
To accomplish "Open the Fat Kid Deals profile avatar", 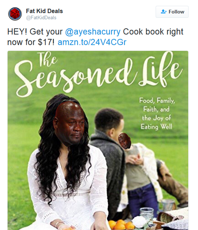I will (15, 14).
